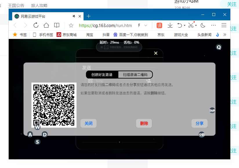Switch to 创建好友邀请 tab
This screenshot has width=239, height=168.
pyautogui.click(x=102, y=75)
